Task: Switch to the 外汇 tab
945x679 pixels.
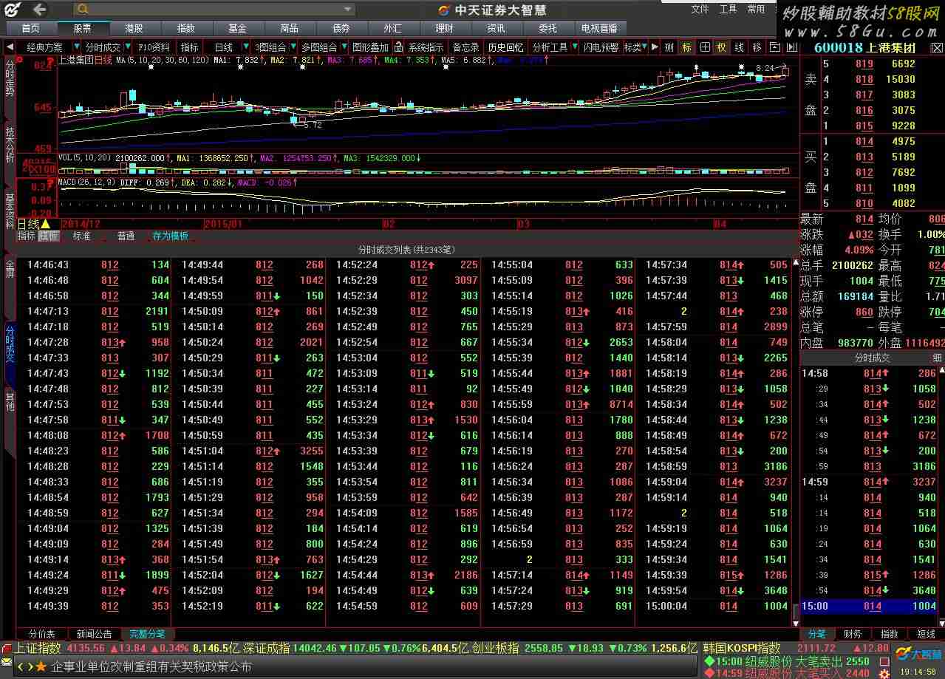Action: 393,28
